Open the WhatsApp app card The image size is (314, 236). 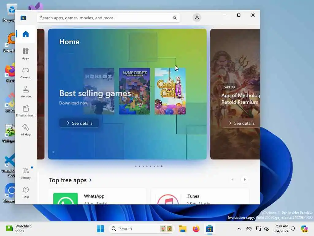tap(97, 196)
